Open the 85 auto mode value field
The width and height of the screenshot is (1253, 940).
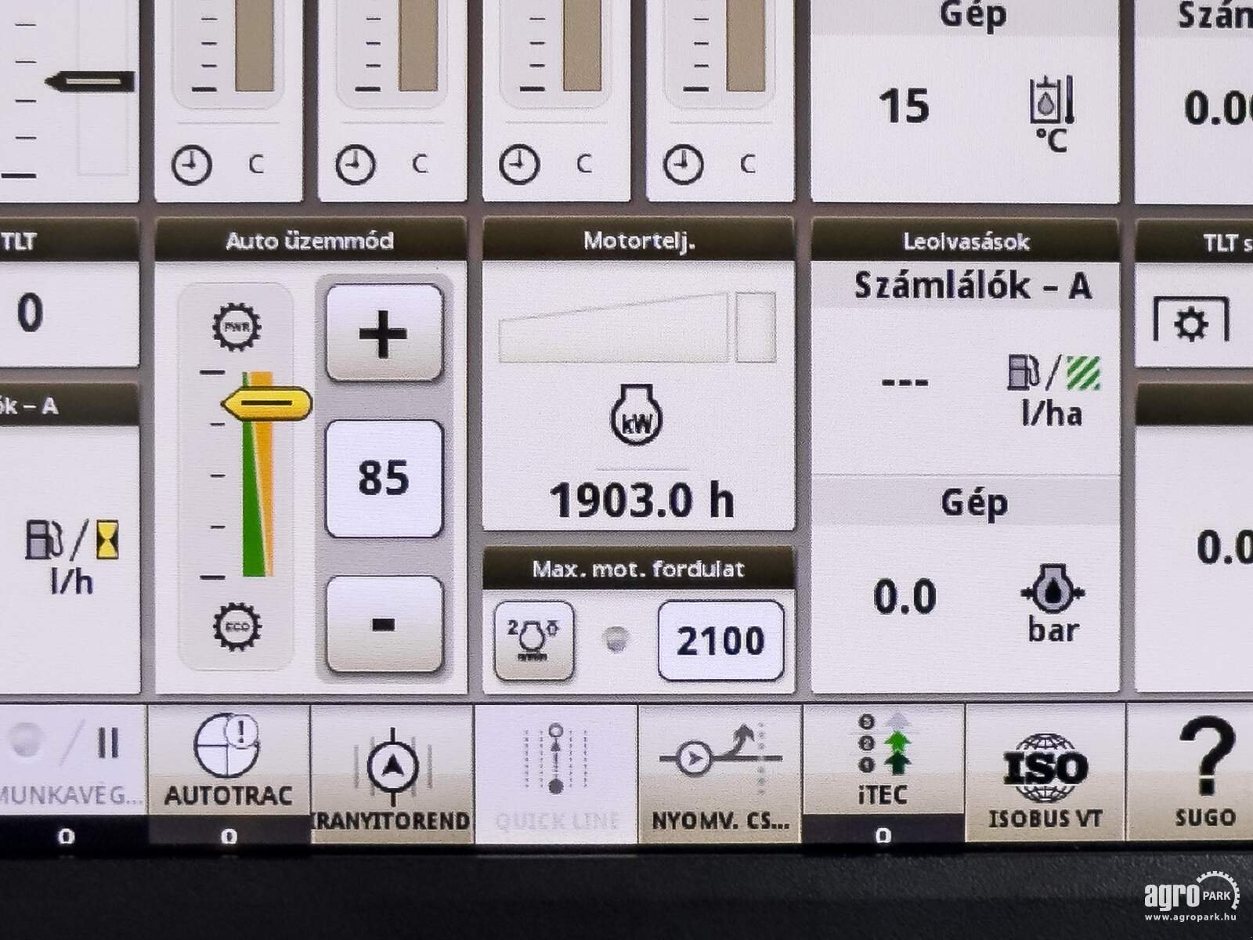384,478
